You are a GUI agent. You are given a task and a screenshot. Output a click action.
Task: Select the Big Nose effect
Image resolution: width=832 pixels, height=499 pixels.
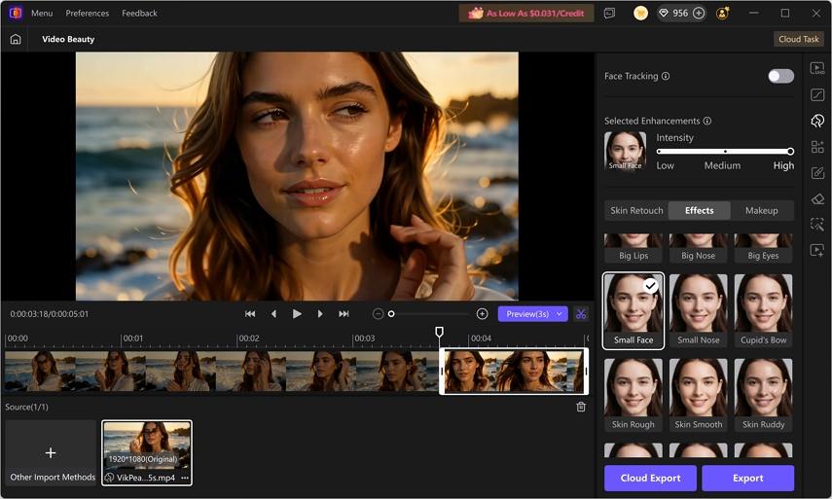[699, 248]
